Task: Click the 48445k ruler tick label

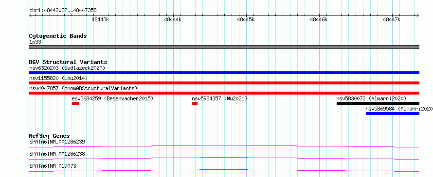Action: point(246,19)
